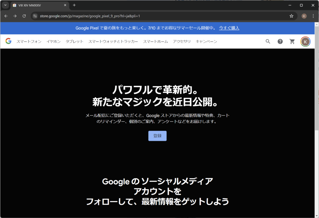Follow the 今すぐ購入 link in banner
Image resolution: width=319 pixels, height=218 pixels.
[229, 28]
